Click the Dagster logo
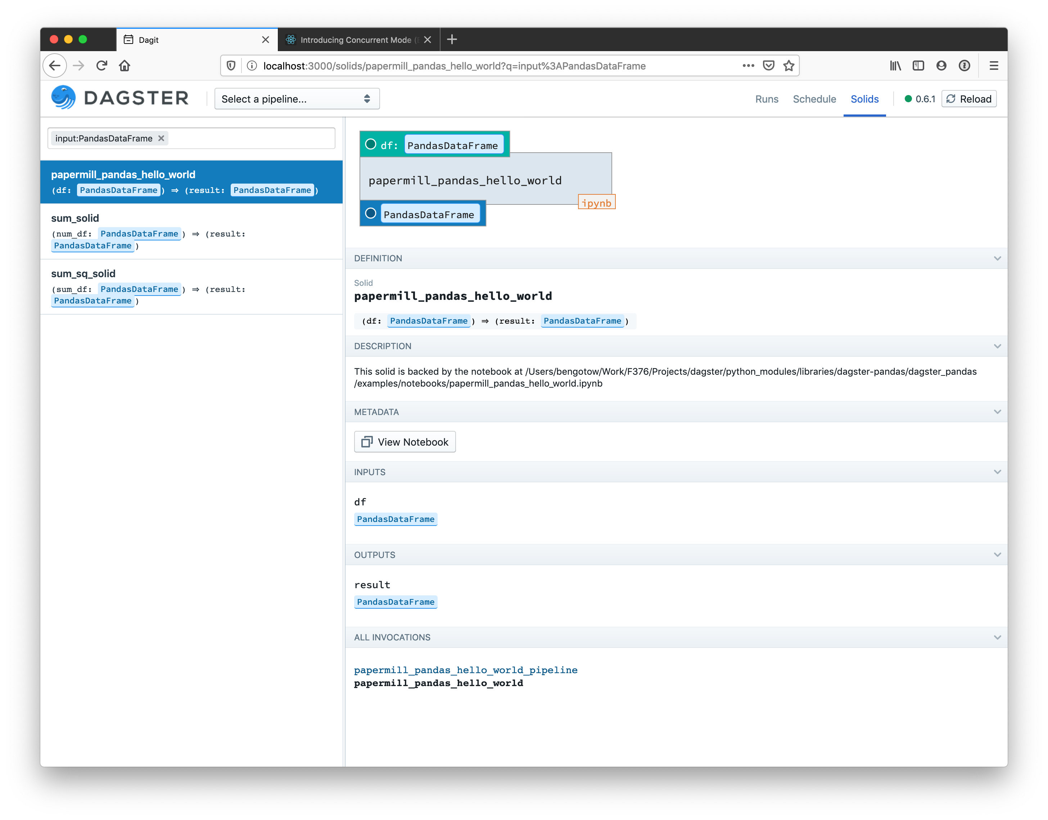1048x820 pixels. 120,98
